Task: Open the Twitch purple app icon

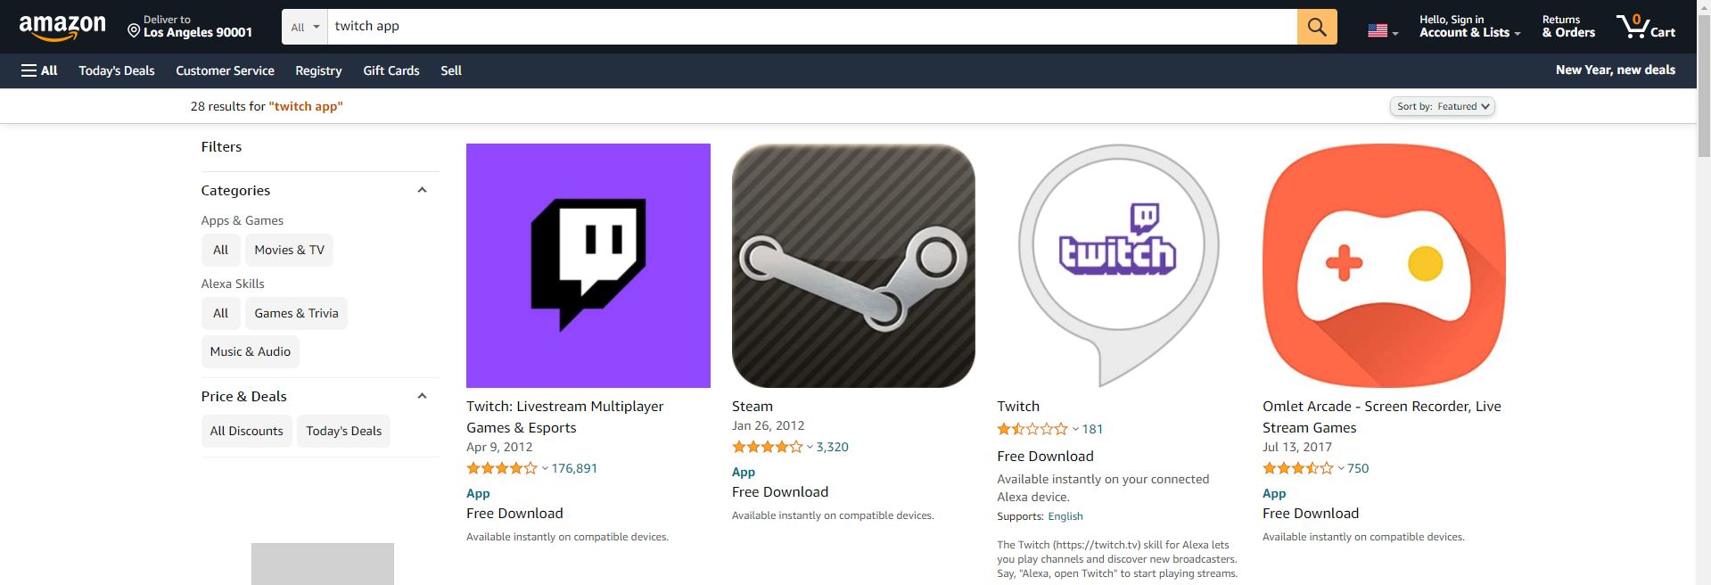Action: 588,266
